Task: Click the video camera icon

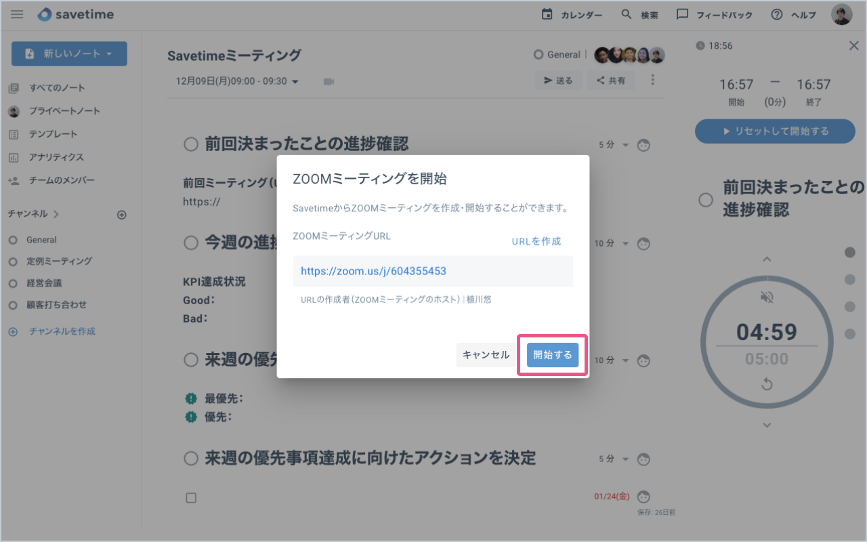Action: 329,81
